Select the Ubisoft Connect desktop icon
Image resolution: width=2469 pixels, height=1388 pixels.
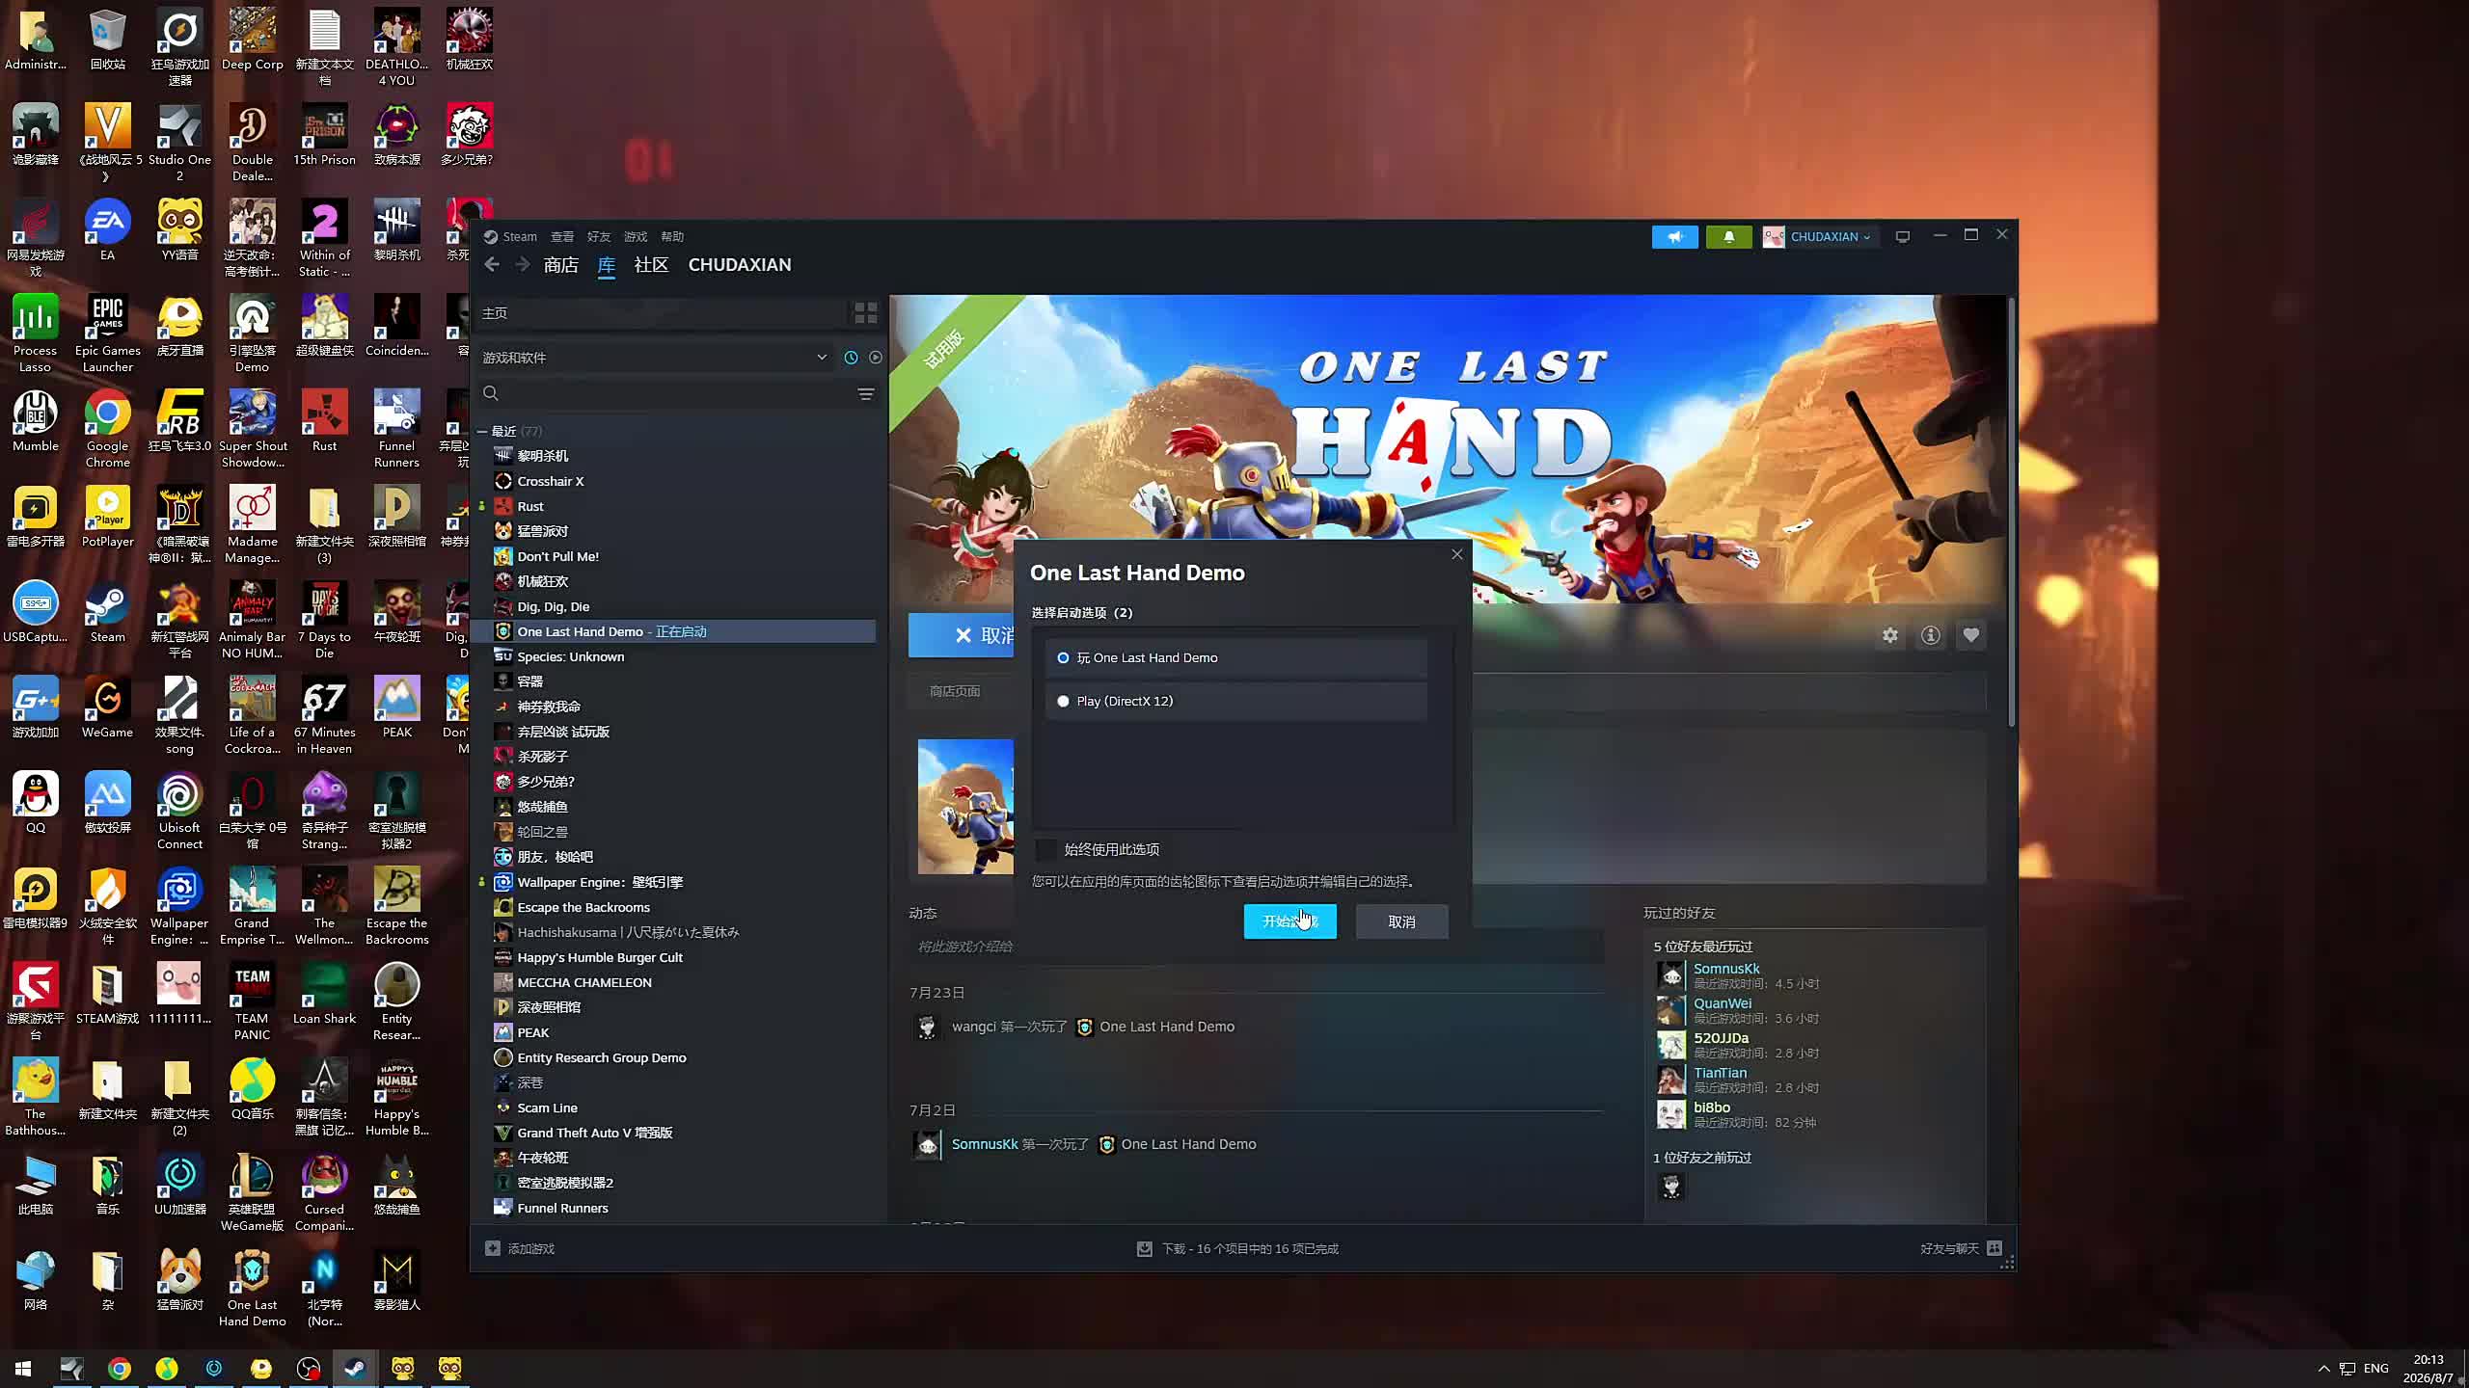(x=179, y=811)
